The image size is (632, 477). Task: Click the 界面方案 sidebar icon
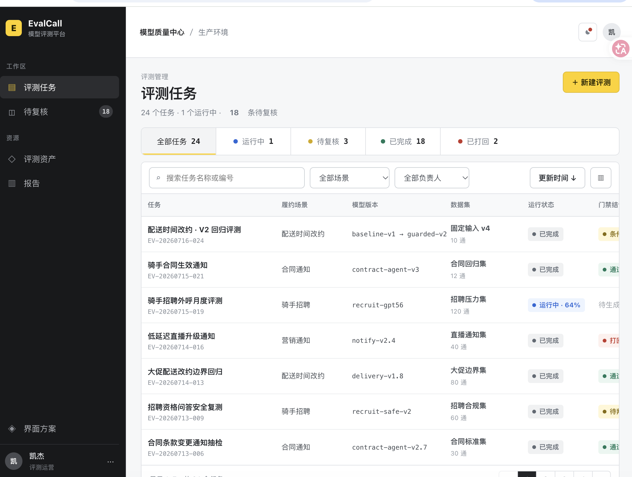(x=12, y=429)
